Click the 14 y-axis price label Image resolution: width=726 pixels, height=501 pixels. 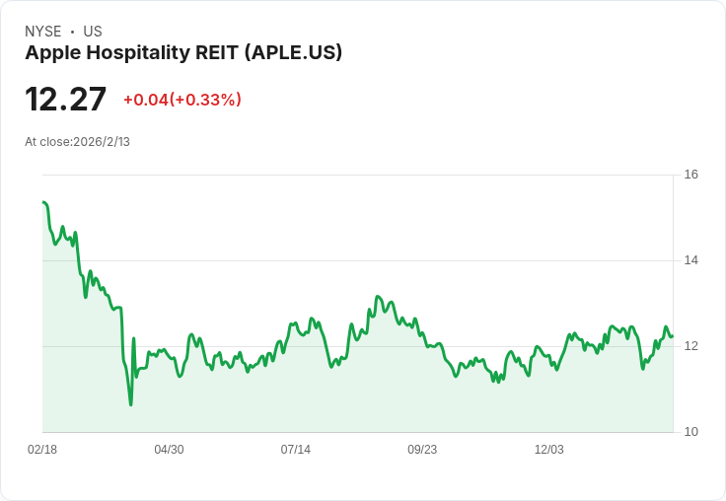pyautogui.click(x=691, y=260)
